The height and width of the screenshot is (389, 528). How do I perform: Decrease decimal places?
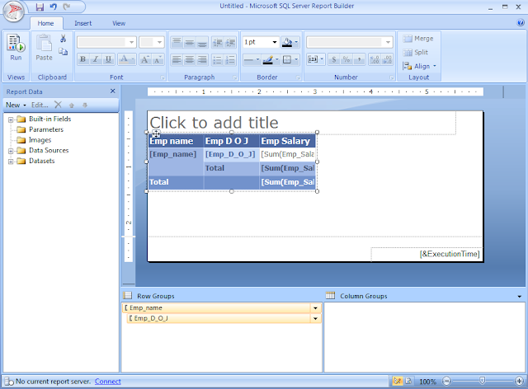387,59
